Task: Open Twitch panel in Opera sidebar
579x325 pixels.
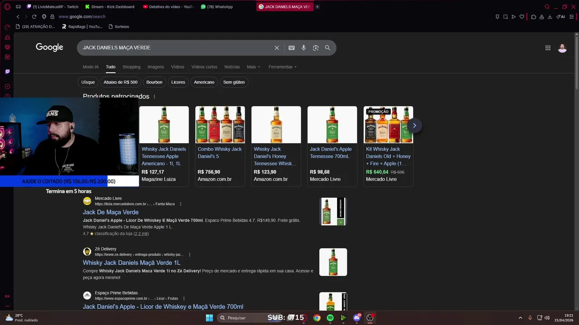Action: pos(7,72)
